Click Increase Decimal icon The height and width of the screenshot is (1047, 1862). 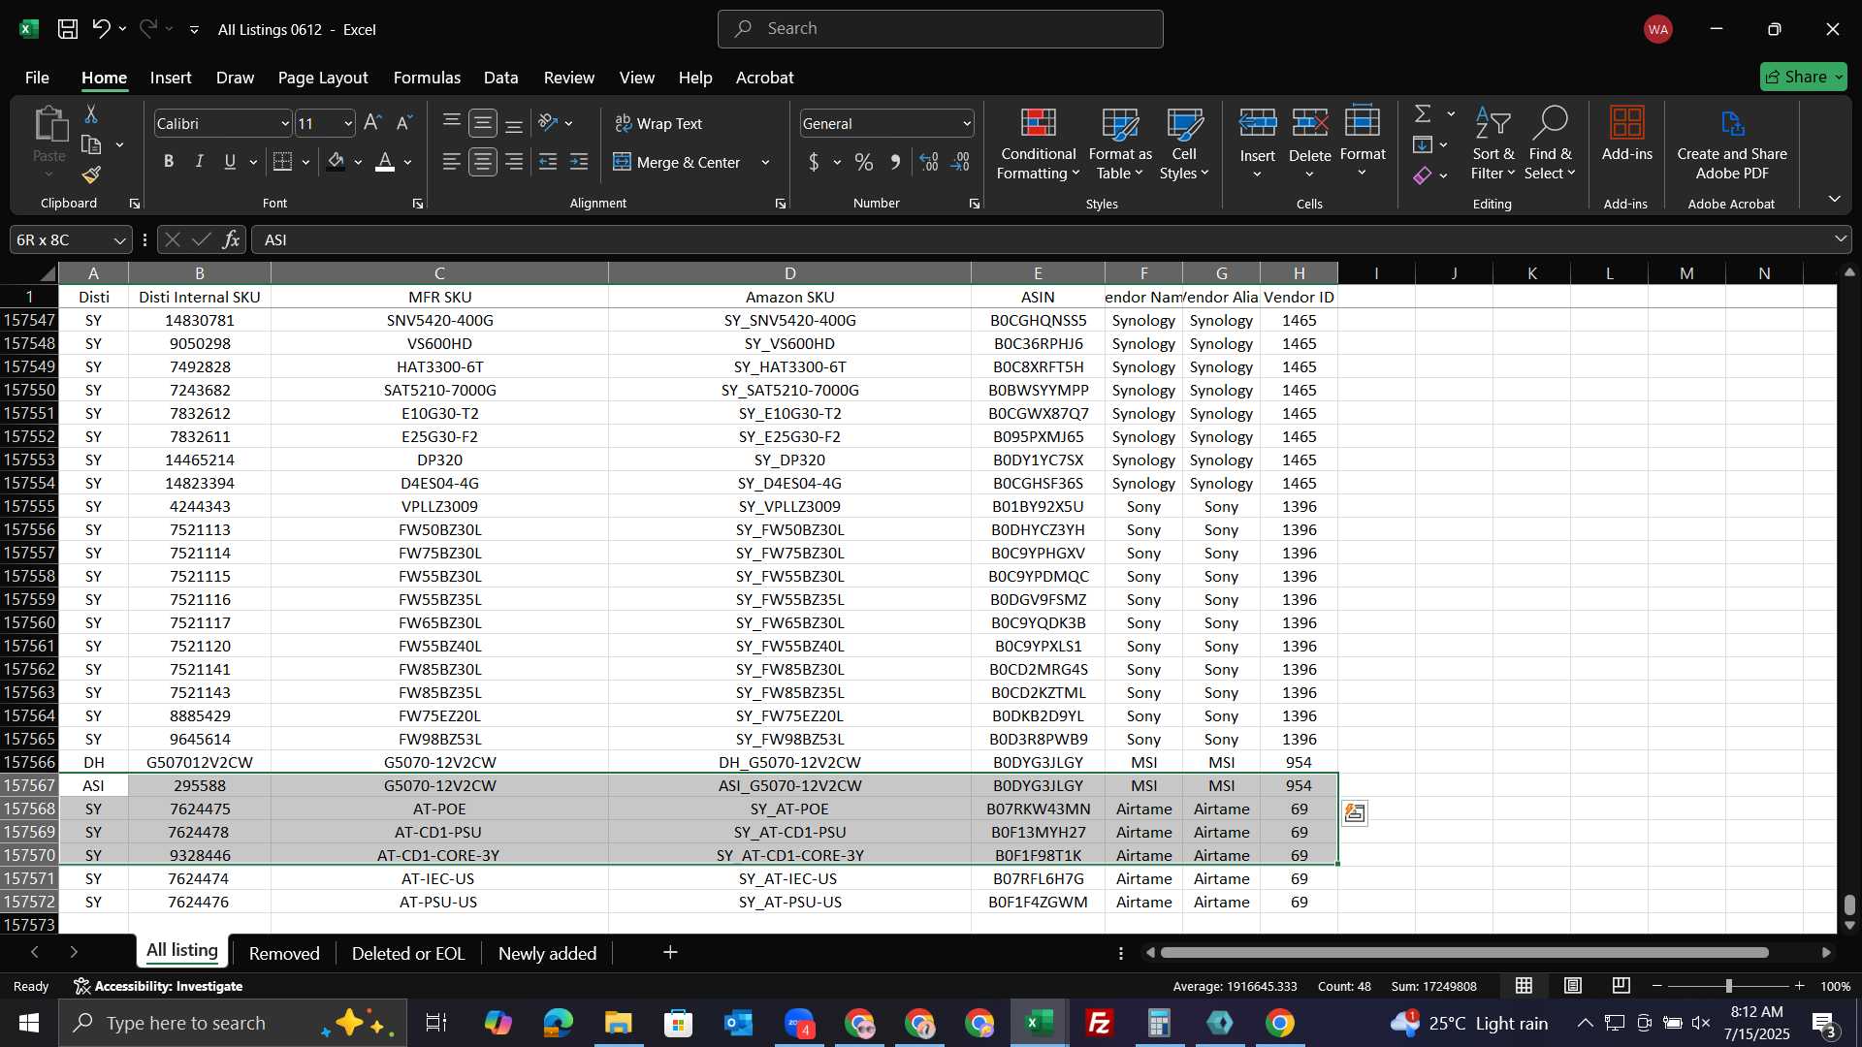point(929,162)
